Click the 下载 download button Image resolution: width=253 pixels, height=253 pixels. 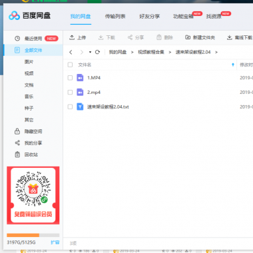(107, 37)
